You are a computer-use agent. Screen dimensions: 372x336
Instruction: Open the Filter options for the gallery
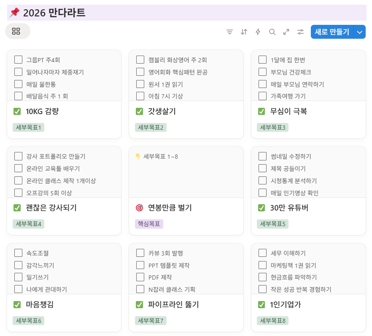pyautogui.click(x=229, y=32)
